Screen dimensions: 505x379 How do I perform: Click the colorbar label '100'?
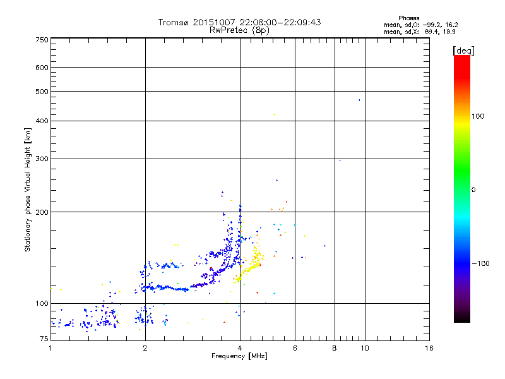478,116
